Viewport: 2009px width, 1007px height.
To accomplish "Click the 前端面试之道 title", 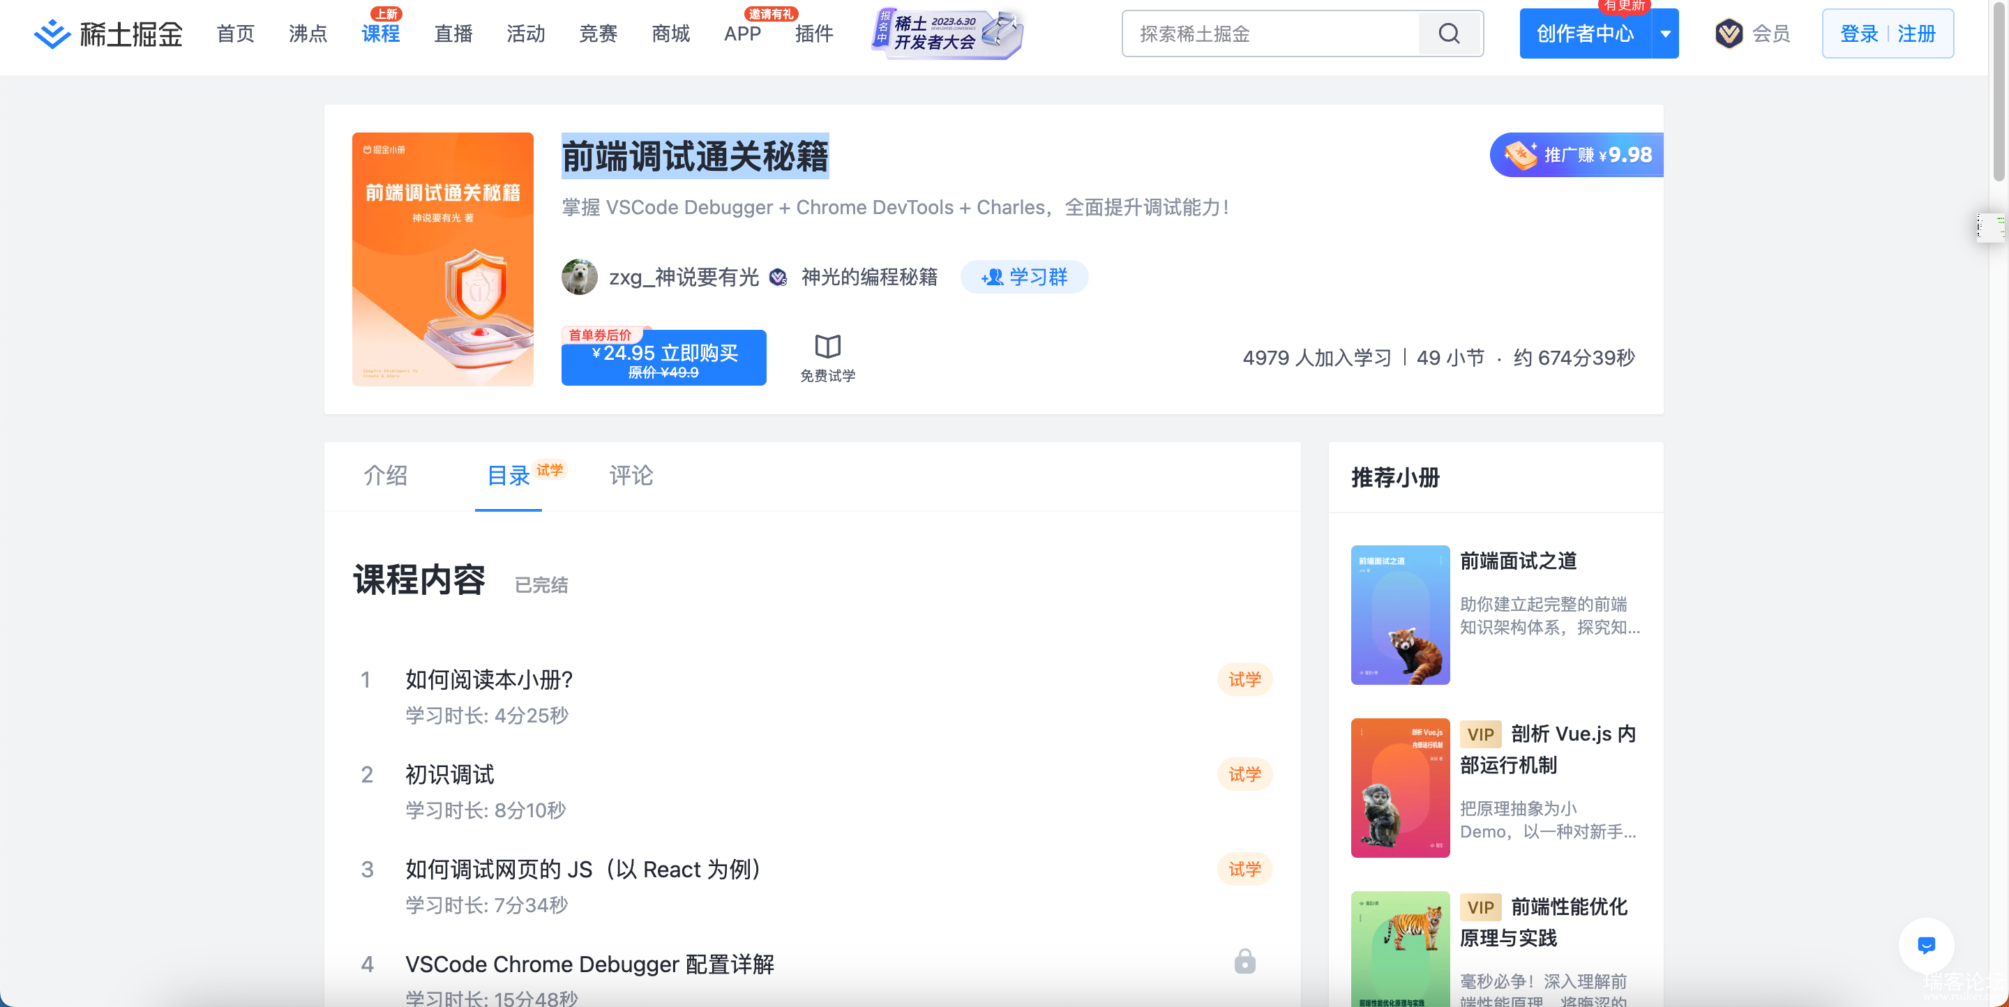I will (1518, 561).
